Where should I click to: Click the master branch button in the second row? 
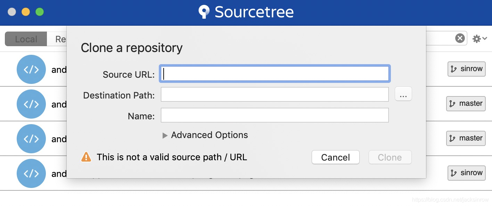pyautogui.click(x=466, y=104)
